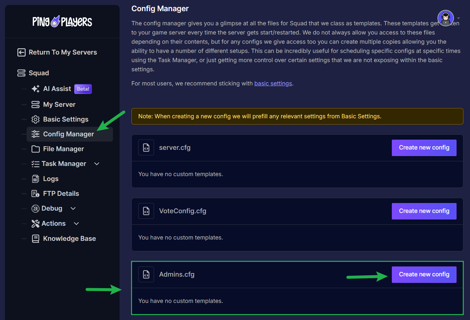The image size is (470, 320).
Task: Click the Beta! badge next to AI Assist
Action: coord(83,89)
